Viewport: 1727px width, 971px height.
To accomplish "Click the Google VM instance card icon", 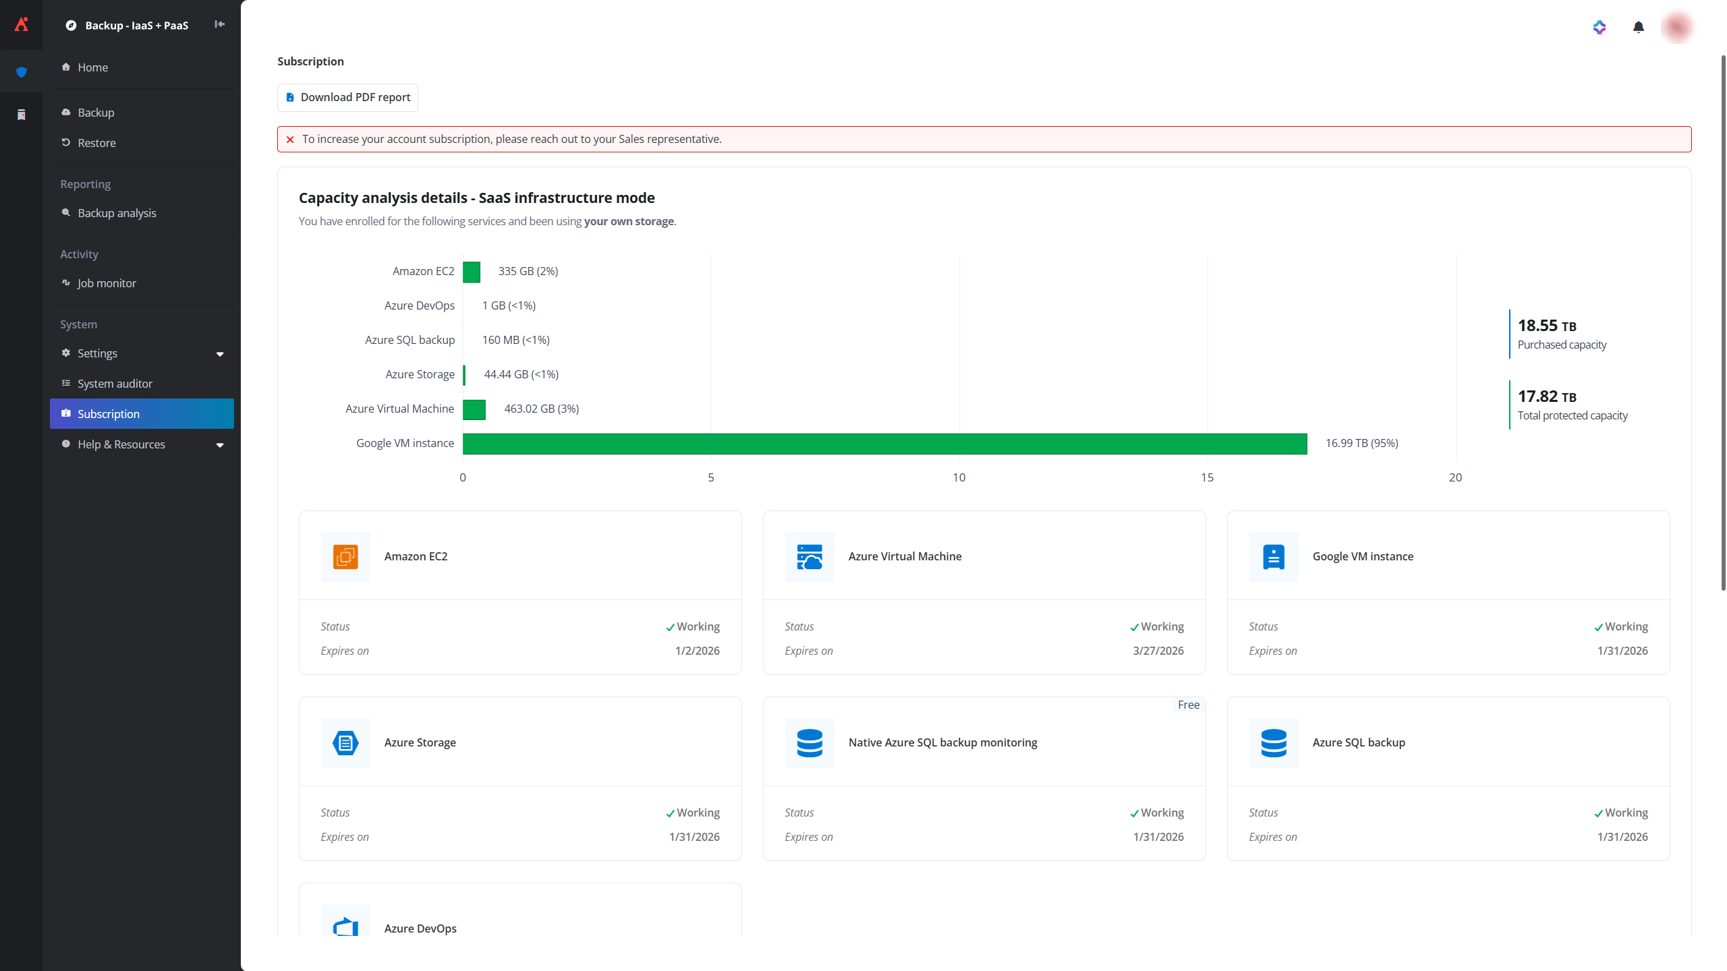I will tap(1274, 557).
